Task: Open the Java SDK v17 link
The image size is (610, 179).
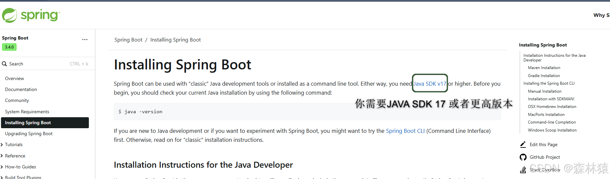Action: click(x=430, y=84)
